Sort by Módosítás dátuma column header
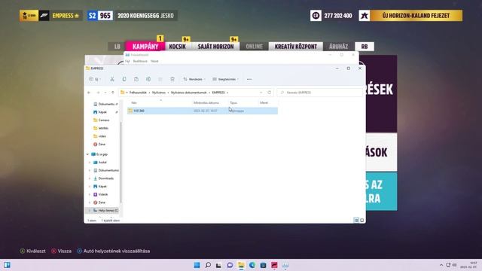Viewport: 482px width, 271px height. [206, 102]
